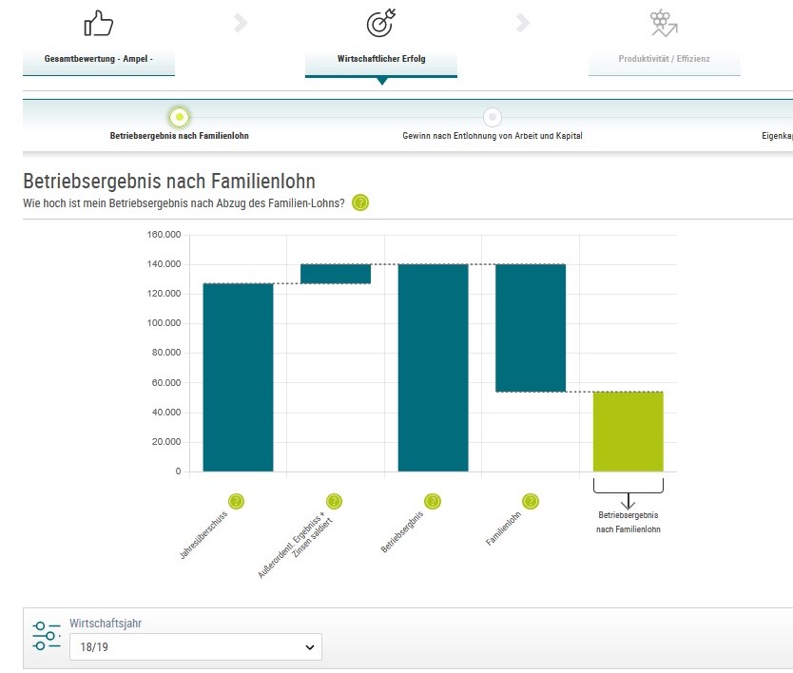Click the partially visible Eigenkapital sub-step label
Viewport: 793px width, 673px height.
(x=778, y=136)
